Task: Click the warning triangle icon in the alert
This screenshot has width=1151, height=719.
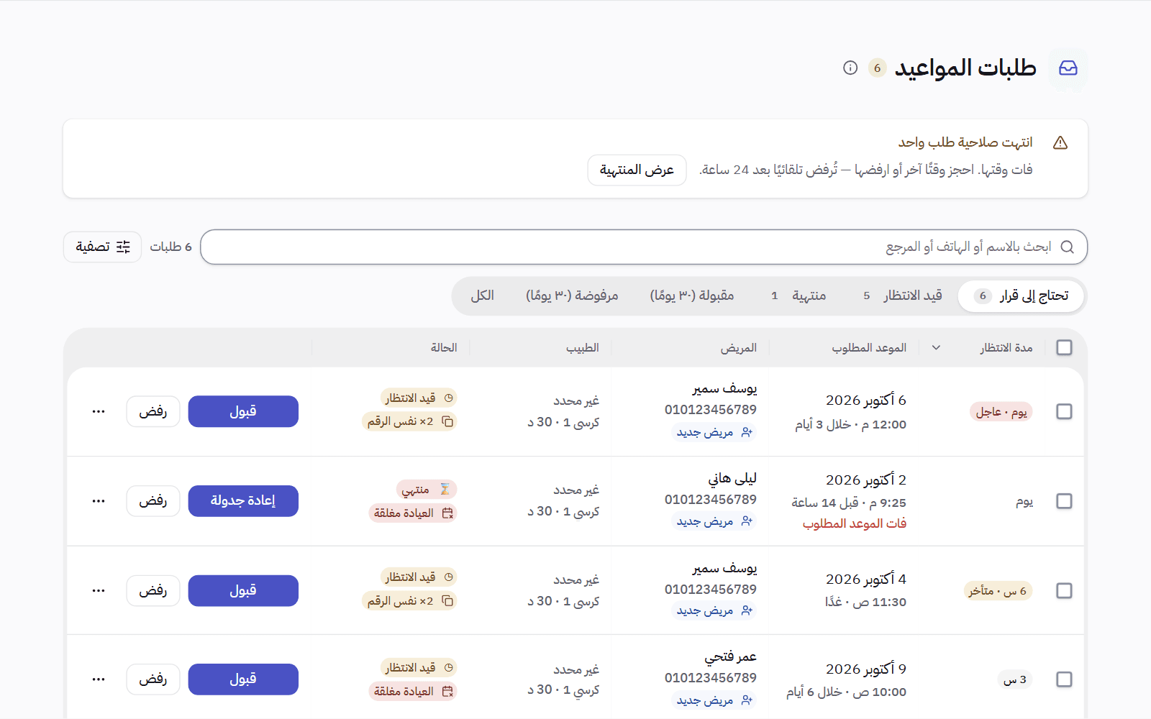Action: tap(1060, 142)
